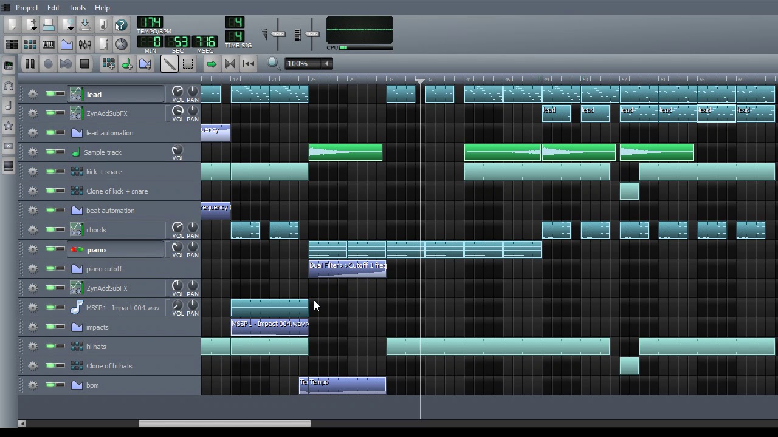Show the Beat+Bassline Editor
The width and height of the screenshot is (778, 437).
pos(30,44)
